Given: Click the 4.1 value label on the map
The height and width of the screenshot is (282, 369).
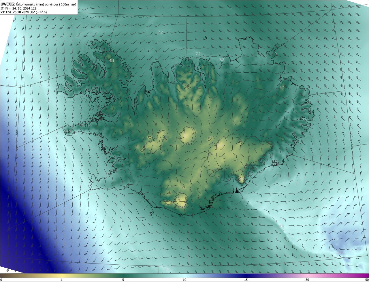Looking at the screenshot, I should 112,61.
